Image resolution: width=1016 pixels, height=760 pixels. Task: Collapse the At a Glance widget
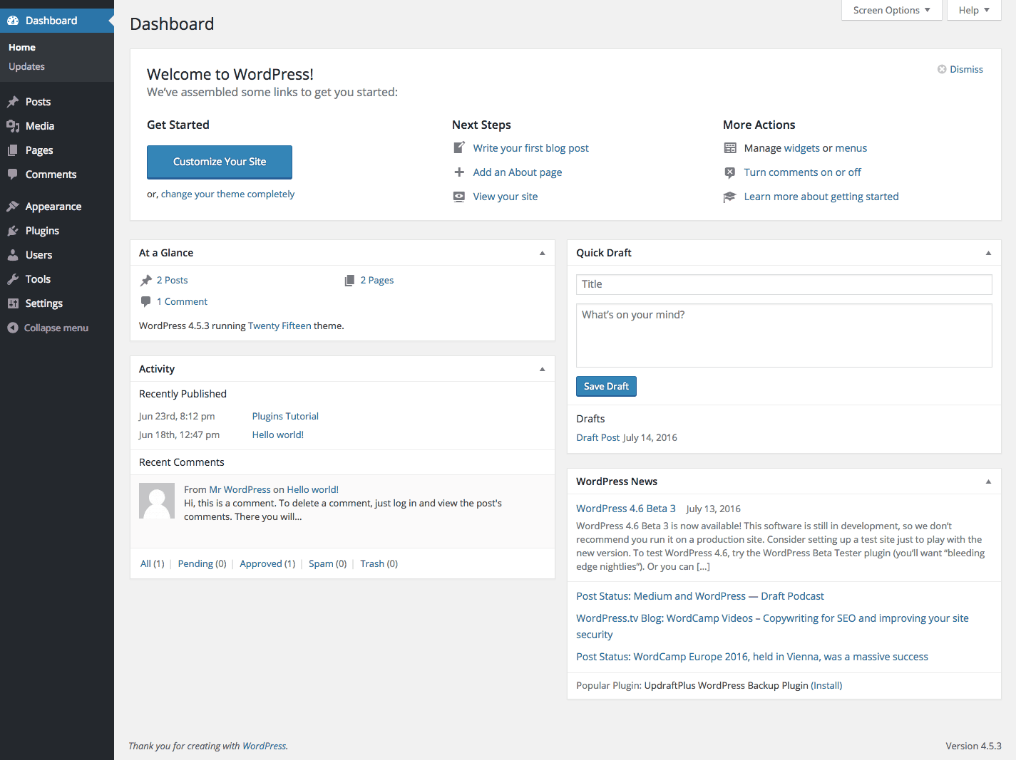pyautogui.click(x=542, y=253)
